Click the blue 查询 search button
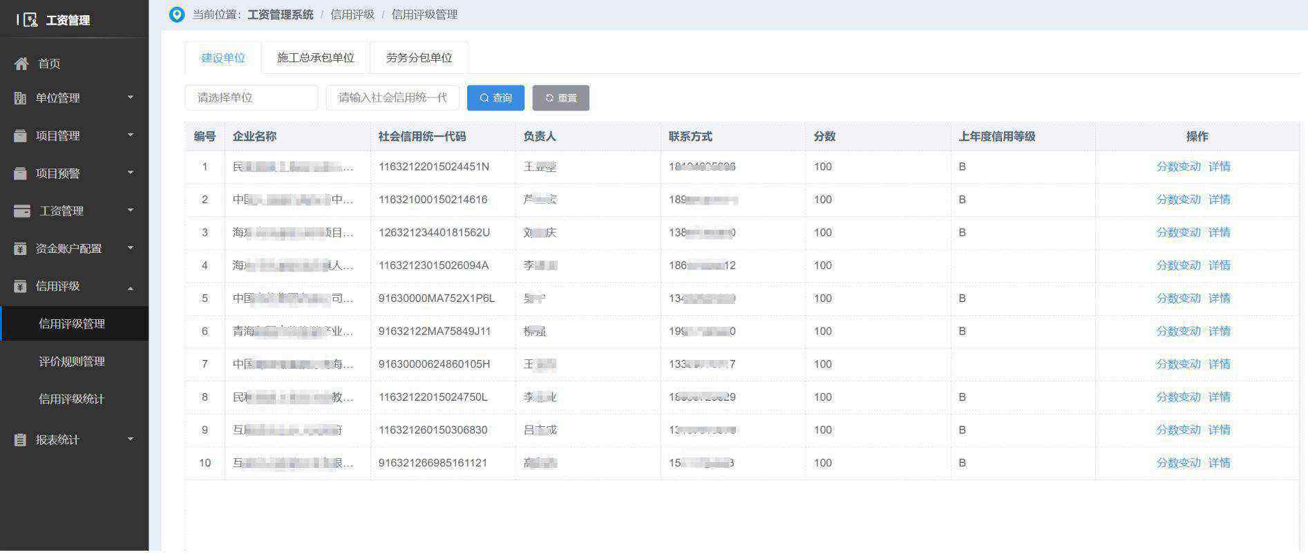This screenshot has height=559, width=1308. pyautogui.click(x=495, y=98)
